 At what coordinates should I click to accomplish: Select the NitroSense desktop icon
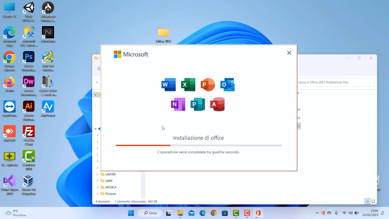click(x=48, y=35)
